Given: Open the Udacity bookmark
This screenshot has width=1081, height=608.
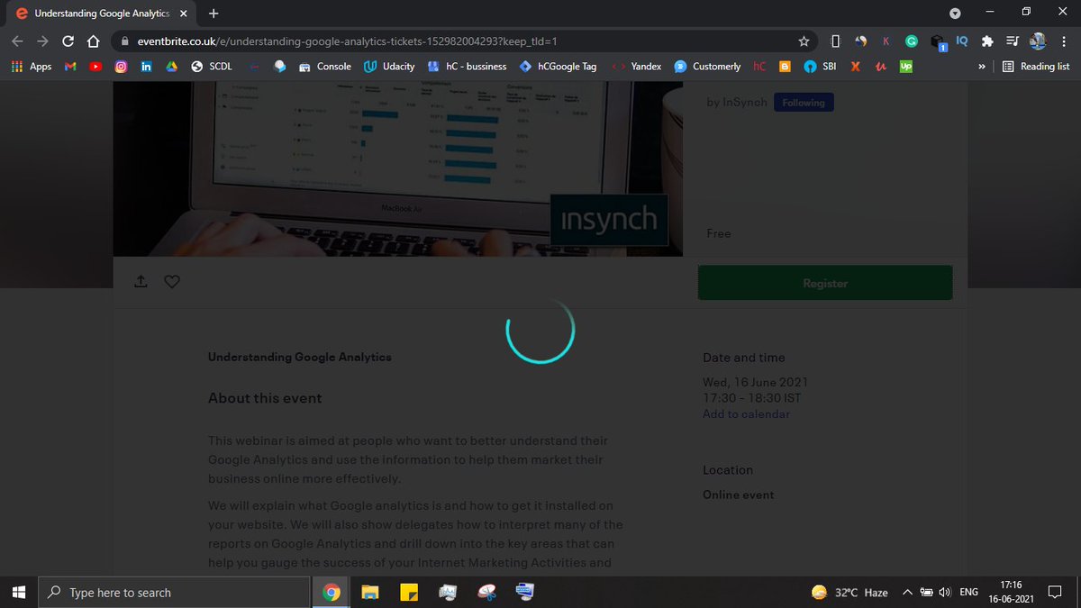Looking at the screenshot, I should click(x=390, y=67).
